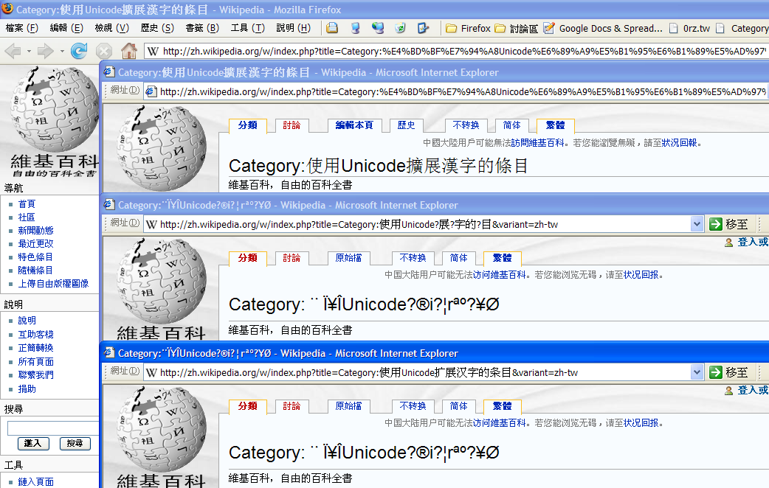The width and height of the screenshot is (769, 488).
Task: Click the Firefox home icon
Action: (x=128, y=51)
